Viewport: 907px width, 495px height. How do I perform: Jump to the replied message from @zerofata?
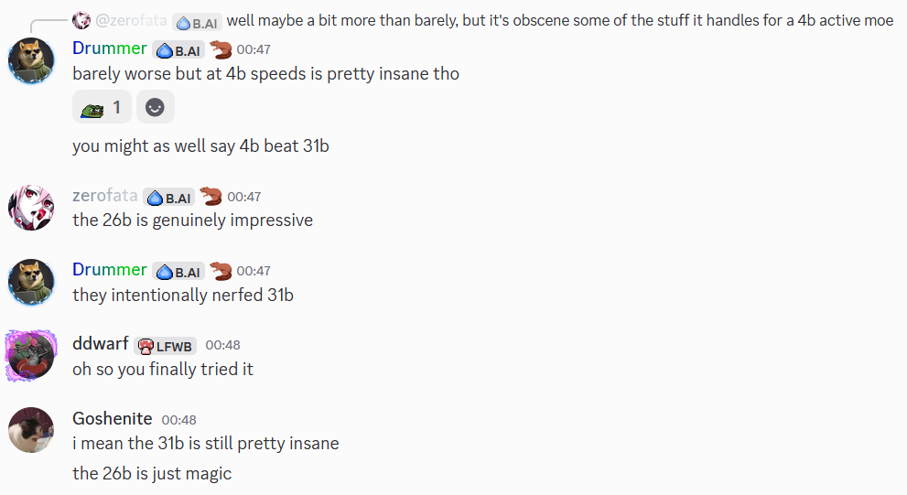click(x=559, y=20)
